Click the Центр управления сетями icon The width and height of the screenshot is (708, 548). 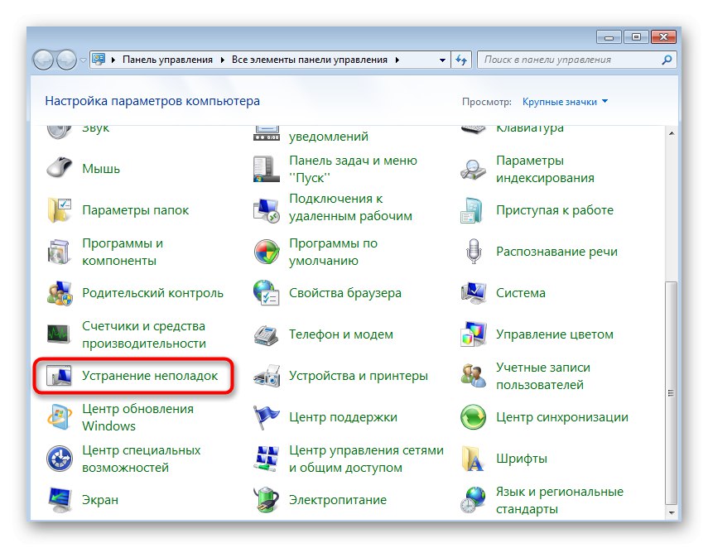click(x=267, y=459)
